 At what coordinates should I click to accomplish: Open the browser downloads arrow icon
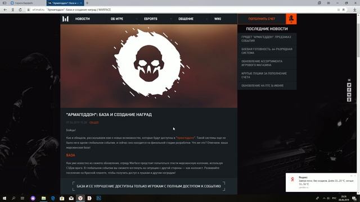(354, 10)
